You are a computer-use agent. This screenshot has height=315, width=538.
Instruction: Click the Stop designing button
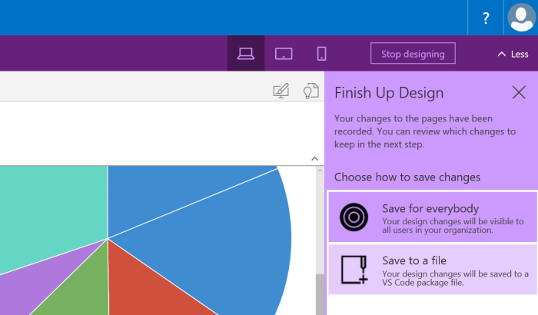click(x=413, y=54)
